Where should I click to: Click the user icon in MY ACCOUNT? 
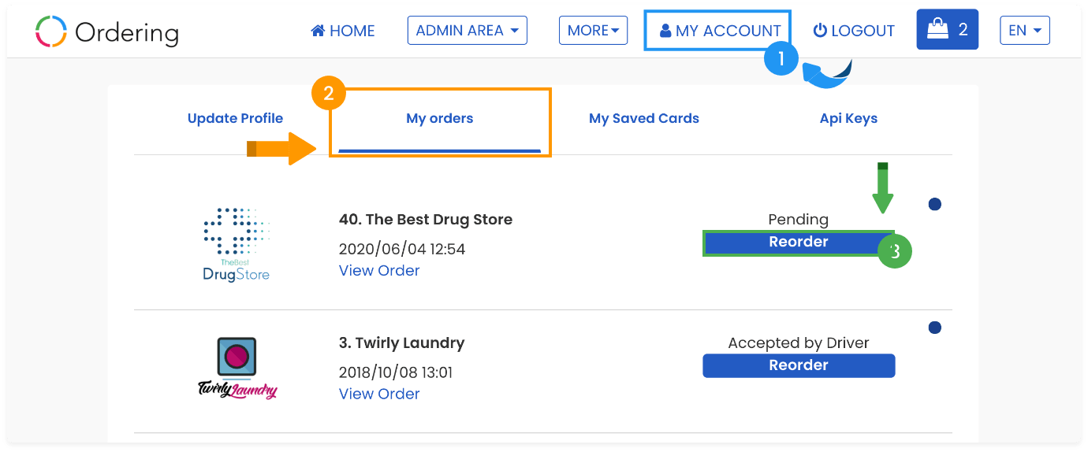click(x=665, y=31)
